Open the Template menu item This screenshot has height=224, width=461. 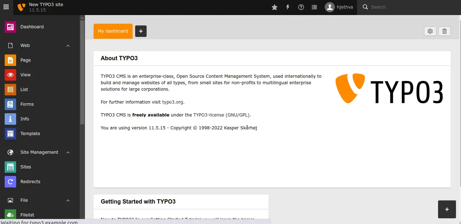tap(40, 134)
